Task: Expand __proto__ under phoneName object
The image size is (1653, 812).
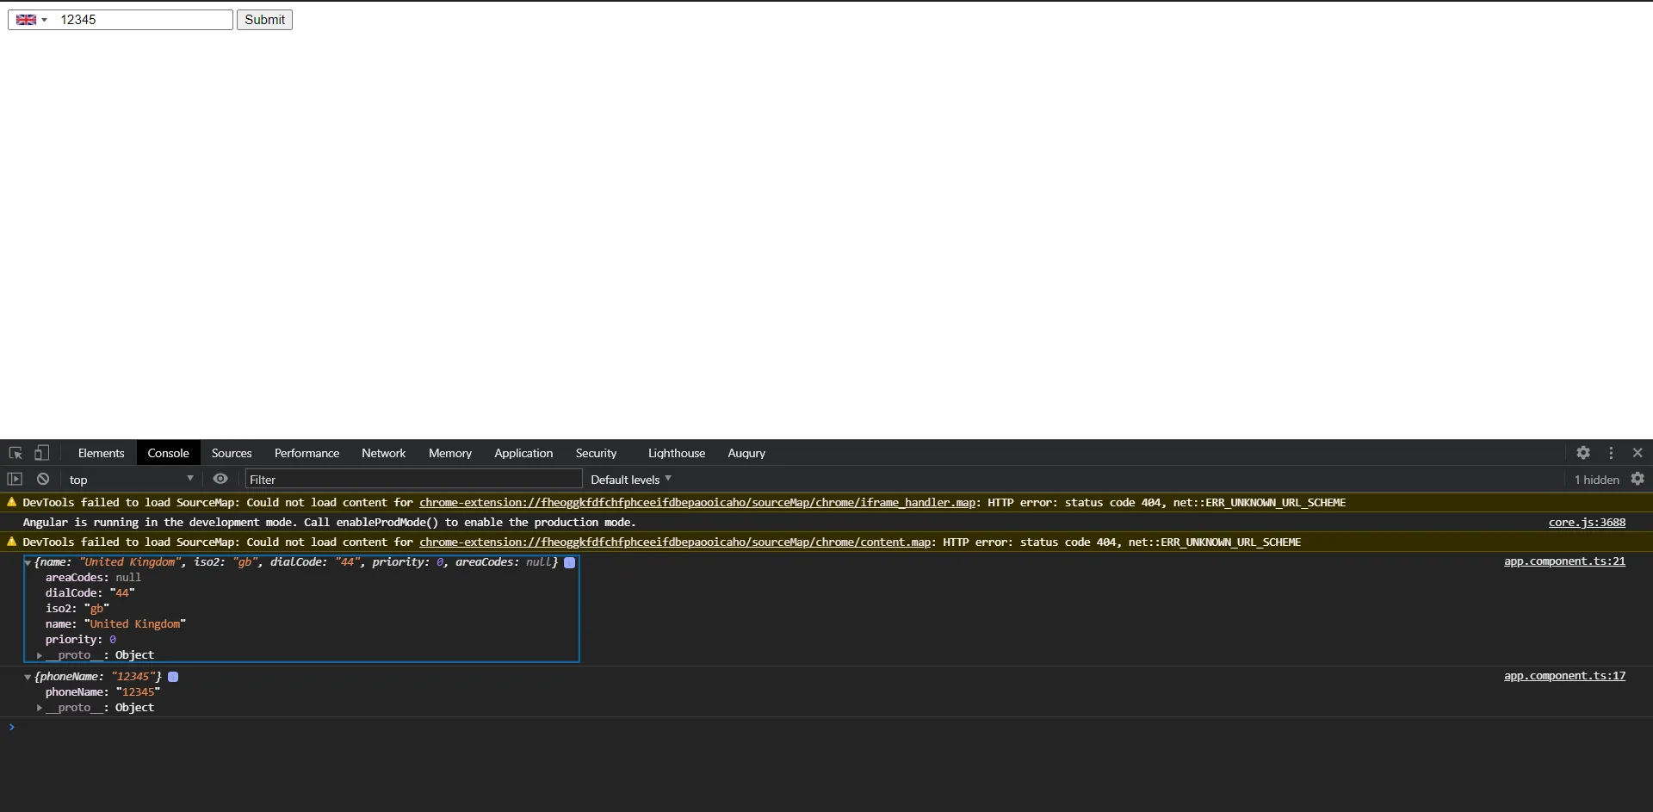Action: point(40,708)
